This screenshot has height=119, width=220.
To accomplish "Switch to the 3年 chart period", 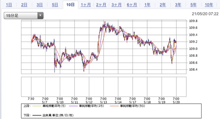I will point(178,5).
